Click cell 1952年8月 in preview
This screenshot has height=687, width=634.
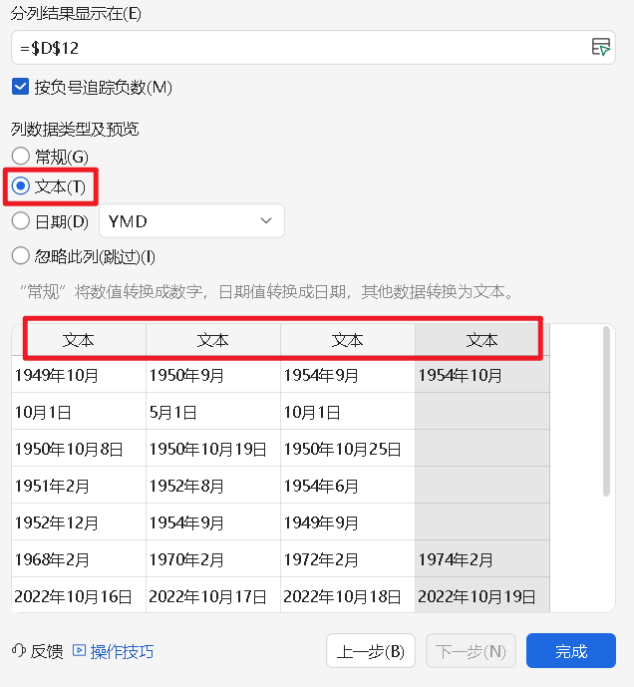(213, 486)
